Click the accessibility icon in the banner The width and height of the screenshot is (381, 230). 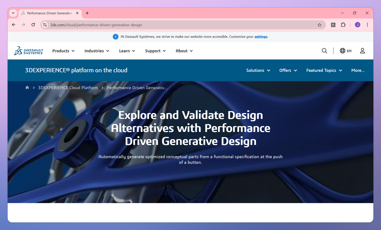point(116,37)
